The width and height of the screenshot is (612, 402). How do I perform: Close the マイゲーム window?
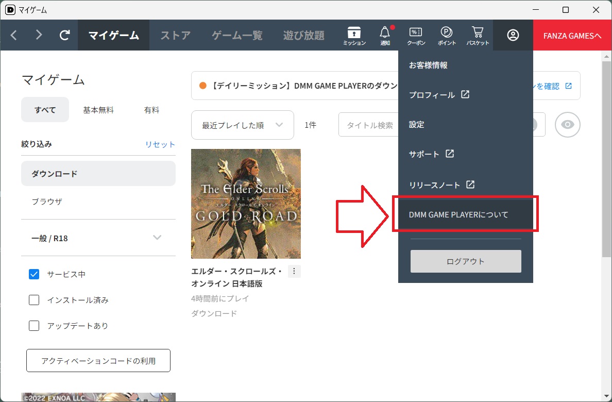pos(596,10)
